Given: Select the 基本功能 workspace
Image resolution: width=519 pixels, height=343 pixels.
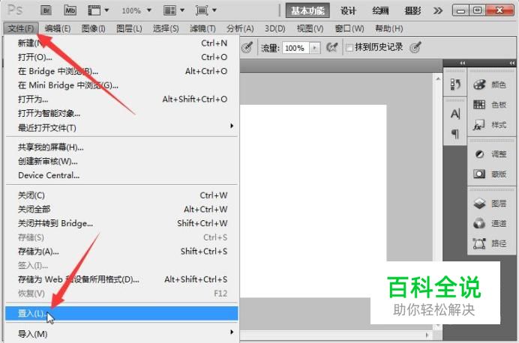Looking at the screenshot, I should click(307, 10).
